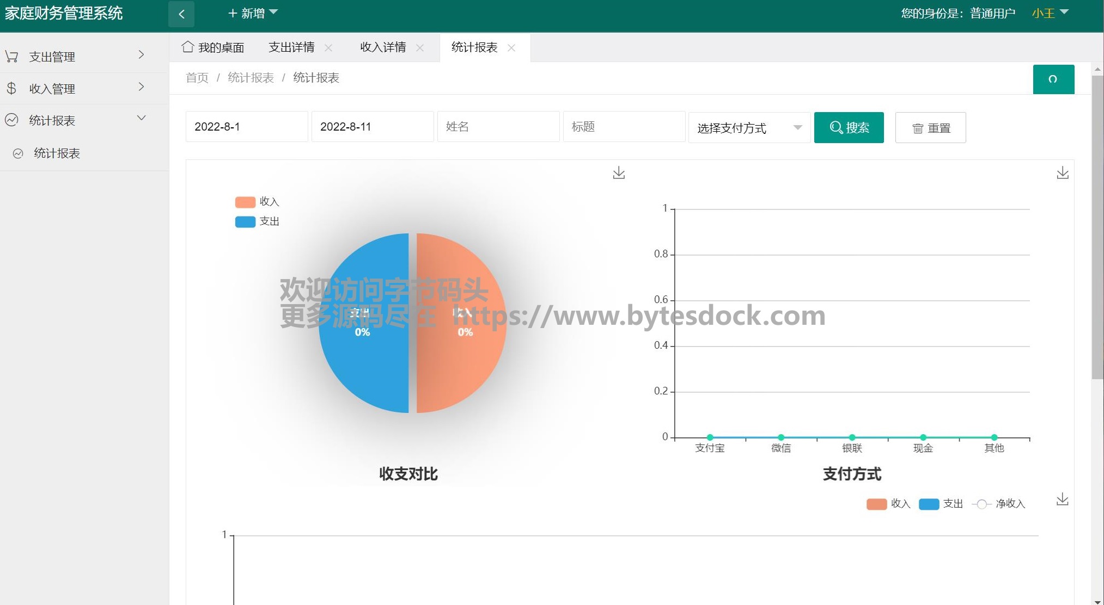Image resolution: width=1104 pixels, height=605 pixels.
Task: Click the refresh icon button at top right
Action: tap(1053, 79)
